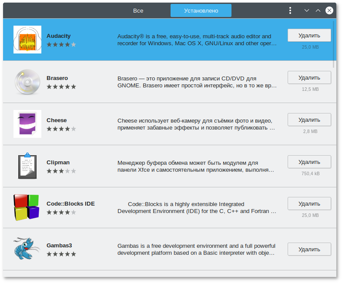Click the up chevron in header

(x=318, y=10)
